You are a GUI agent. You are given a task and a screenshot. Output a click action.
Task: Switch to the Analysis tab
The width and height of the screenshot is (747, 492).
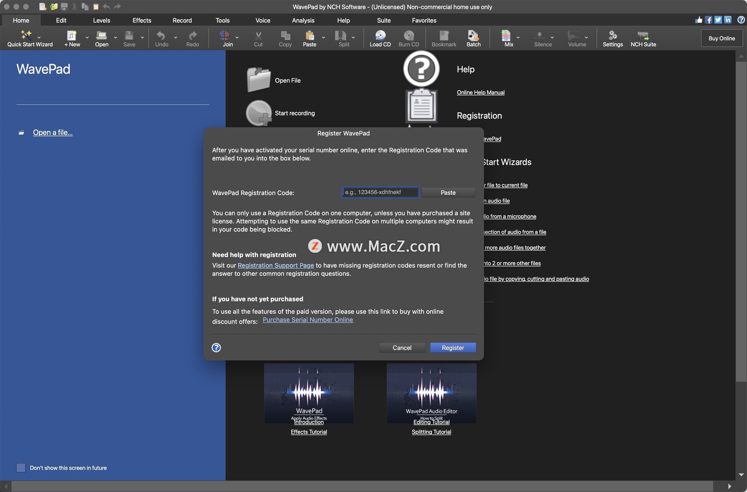point(303,20)
